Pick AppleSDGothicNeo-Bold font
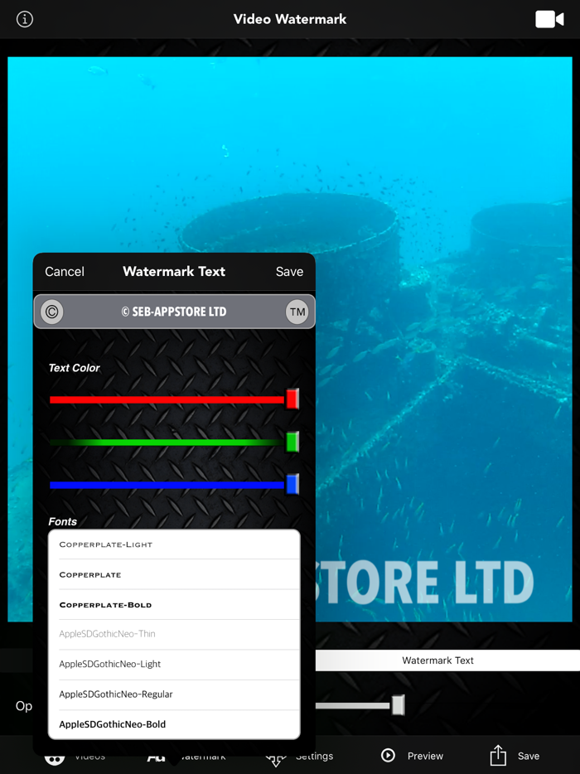Screen dimensions: 580x774 174,724
